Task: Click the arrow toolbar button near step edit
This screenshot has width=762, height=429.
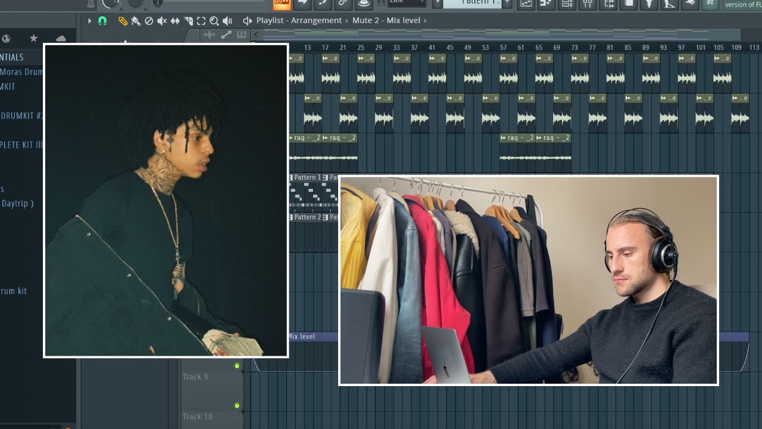Action: (302, 4)
